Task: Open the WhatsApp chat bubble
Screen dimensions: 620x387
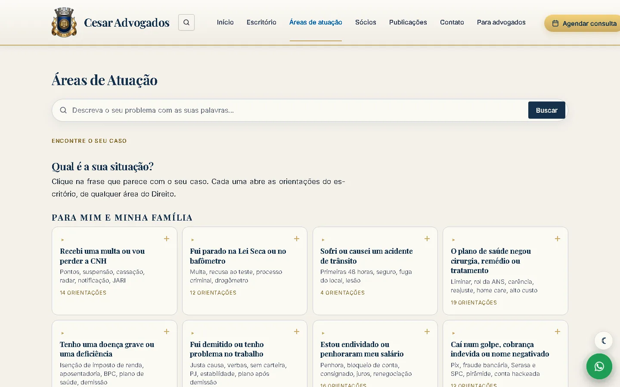Action: coord(599,366)
